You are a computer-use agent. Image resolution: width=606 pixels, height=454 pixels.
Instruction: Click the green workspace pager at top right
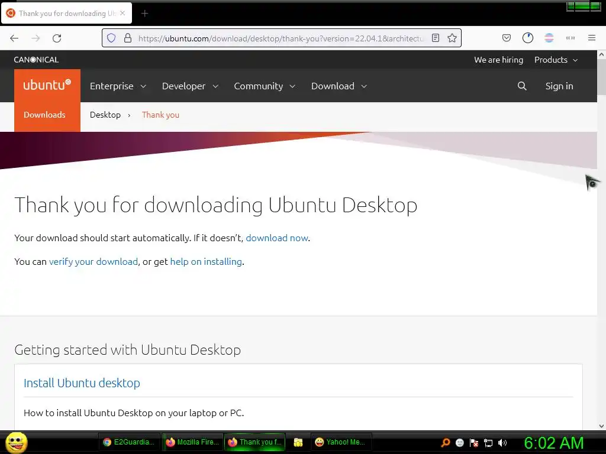pyautogui.click(x=584, y=6)
